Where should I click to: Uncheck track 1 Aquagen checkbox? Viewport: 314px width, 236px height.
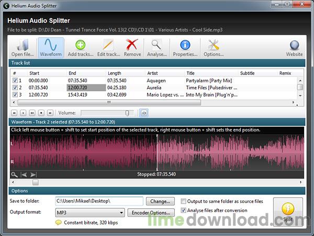(15, 81)
